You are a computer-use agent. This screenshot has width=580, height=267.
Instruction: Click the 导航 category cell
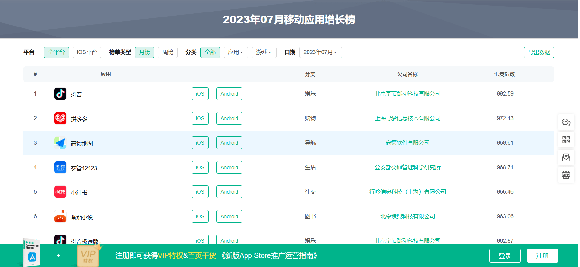[x=310, y=143]
